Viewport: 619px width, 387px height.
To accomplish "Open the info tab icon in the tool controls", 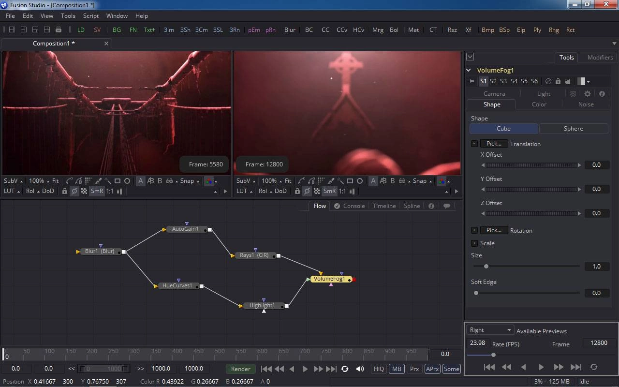I will click(602, 94).
